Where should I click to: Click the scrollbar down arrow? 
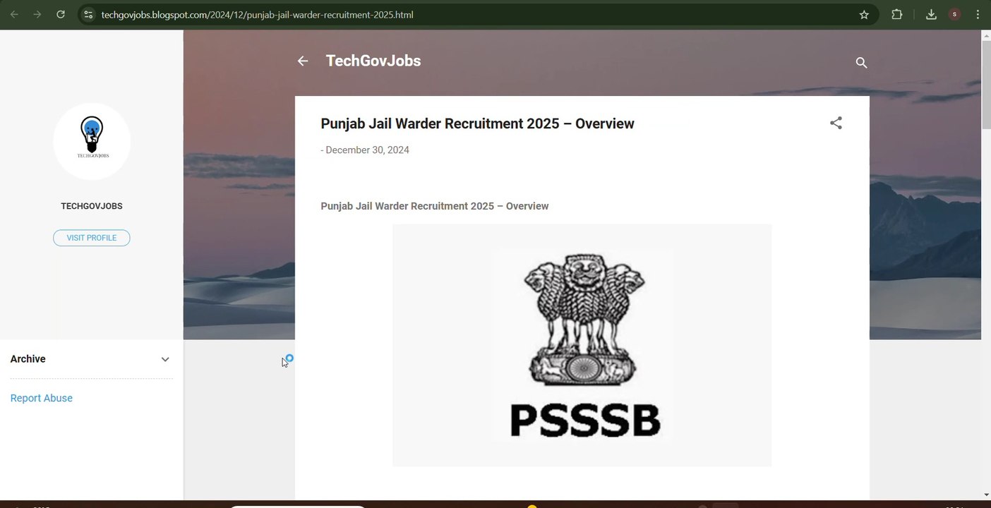(x=986, y=495)
